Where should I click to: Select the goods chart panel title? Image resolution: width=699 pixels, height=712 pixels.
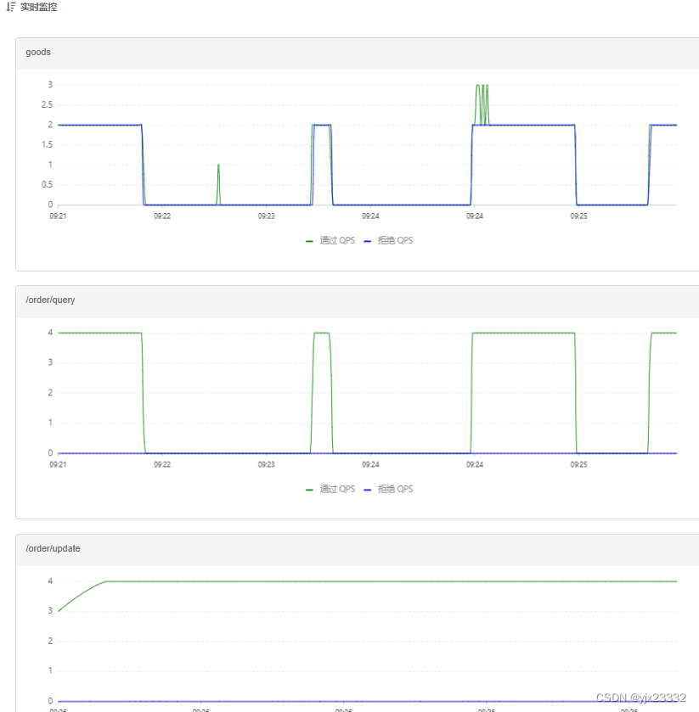pyautogui.click(x=38, y=53)
